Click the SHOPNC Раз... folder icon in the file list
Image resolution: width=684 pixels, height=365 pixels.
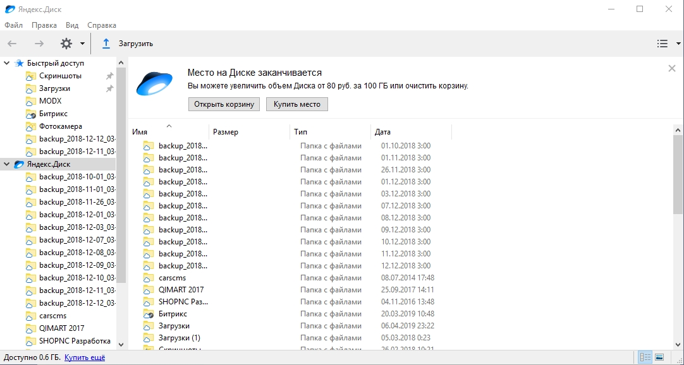click(x=149, y=302)
